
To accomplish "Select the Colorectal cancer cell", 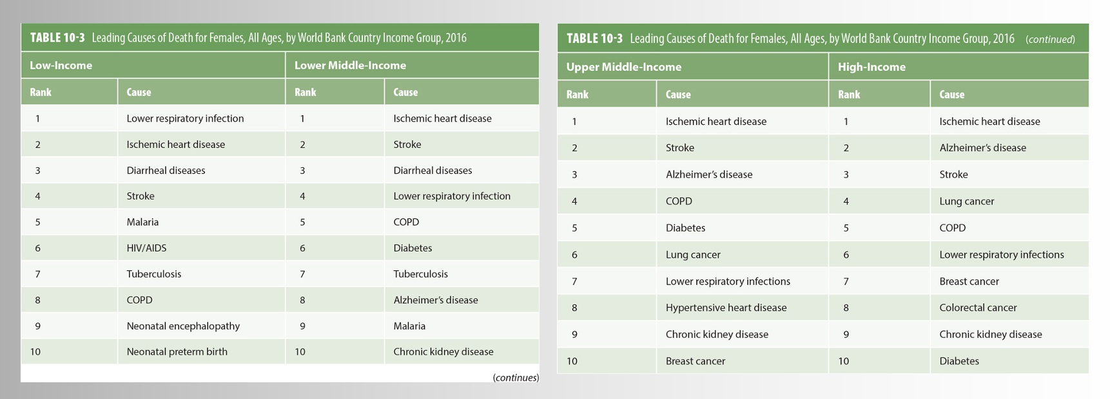I will [978, 308].
